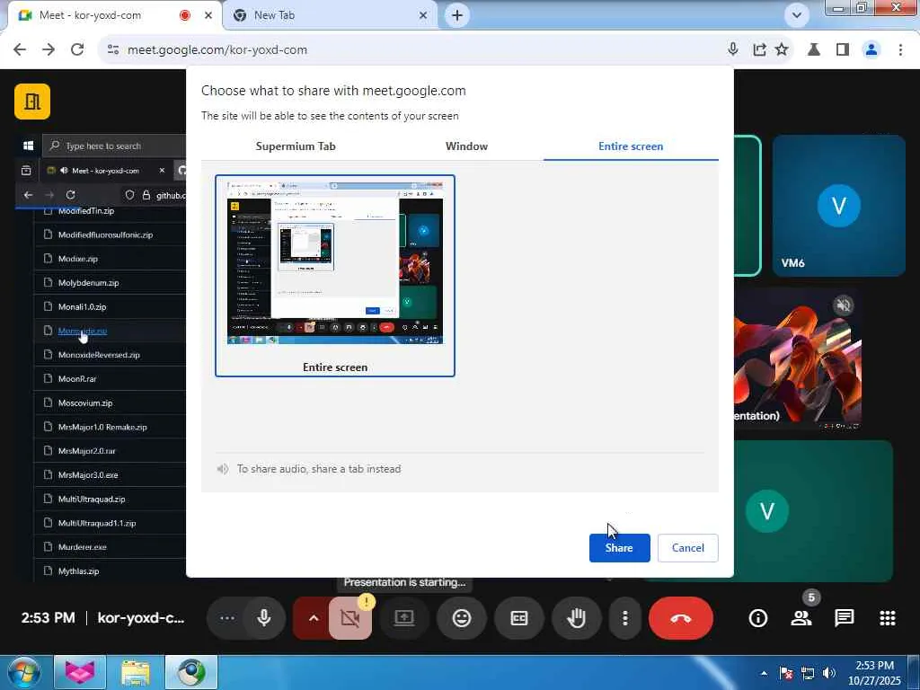Go forward in browser
Viewport: 920px width, 690px height.
click(49, 49)
